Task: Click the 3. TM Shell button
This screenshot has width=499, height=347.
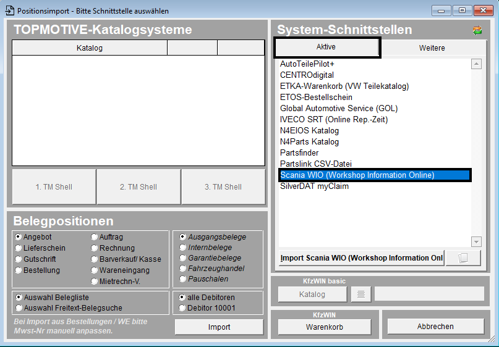Action: (x=223, y=187)
